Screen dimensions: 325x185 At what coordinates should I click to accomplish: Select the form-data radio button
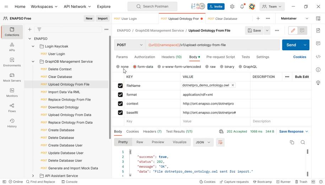135,67
